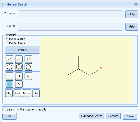140x122 pixels.
Task: Choose the Hydrogen atom button
Action: [x=19, y=76]
